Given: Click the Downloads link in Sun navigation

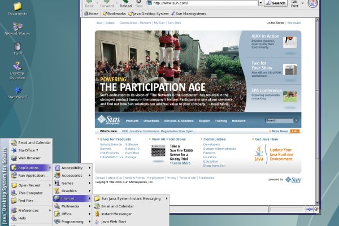Looking at the screenshot, I should (x=151, y=120).
